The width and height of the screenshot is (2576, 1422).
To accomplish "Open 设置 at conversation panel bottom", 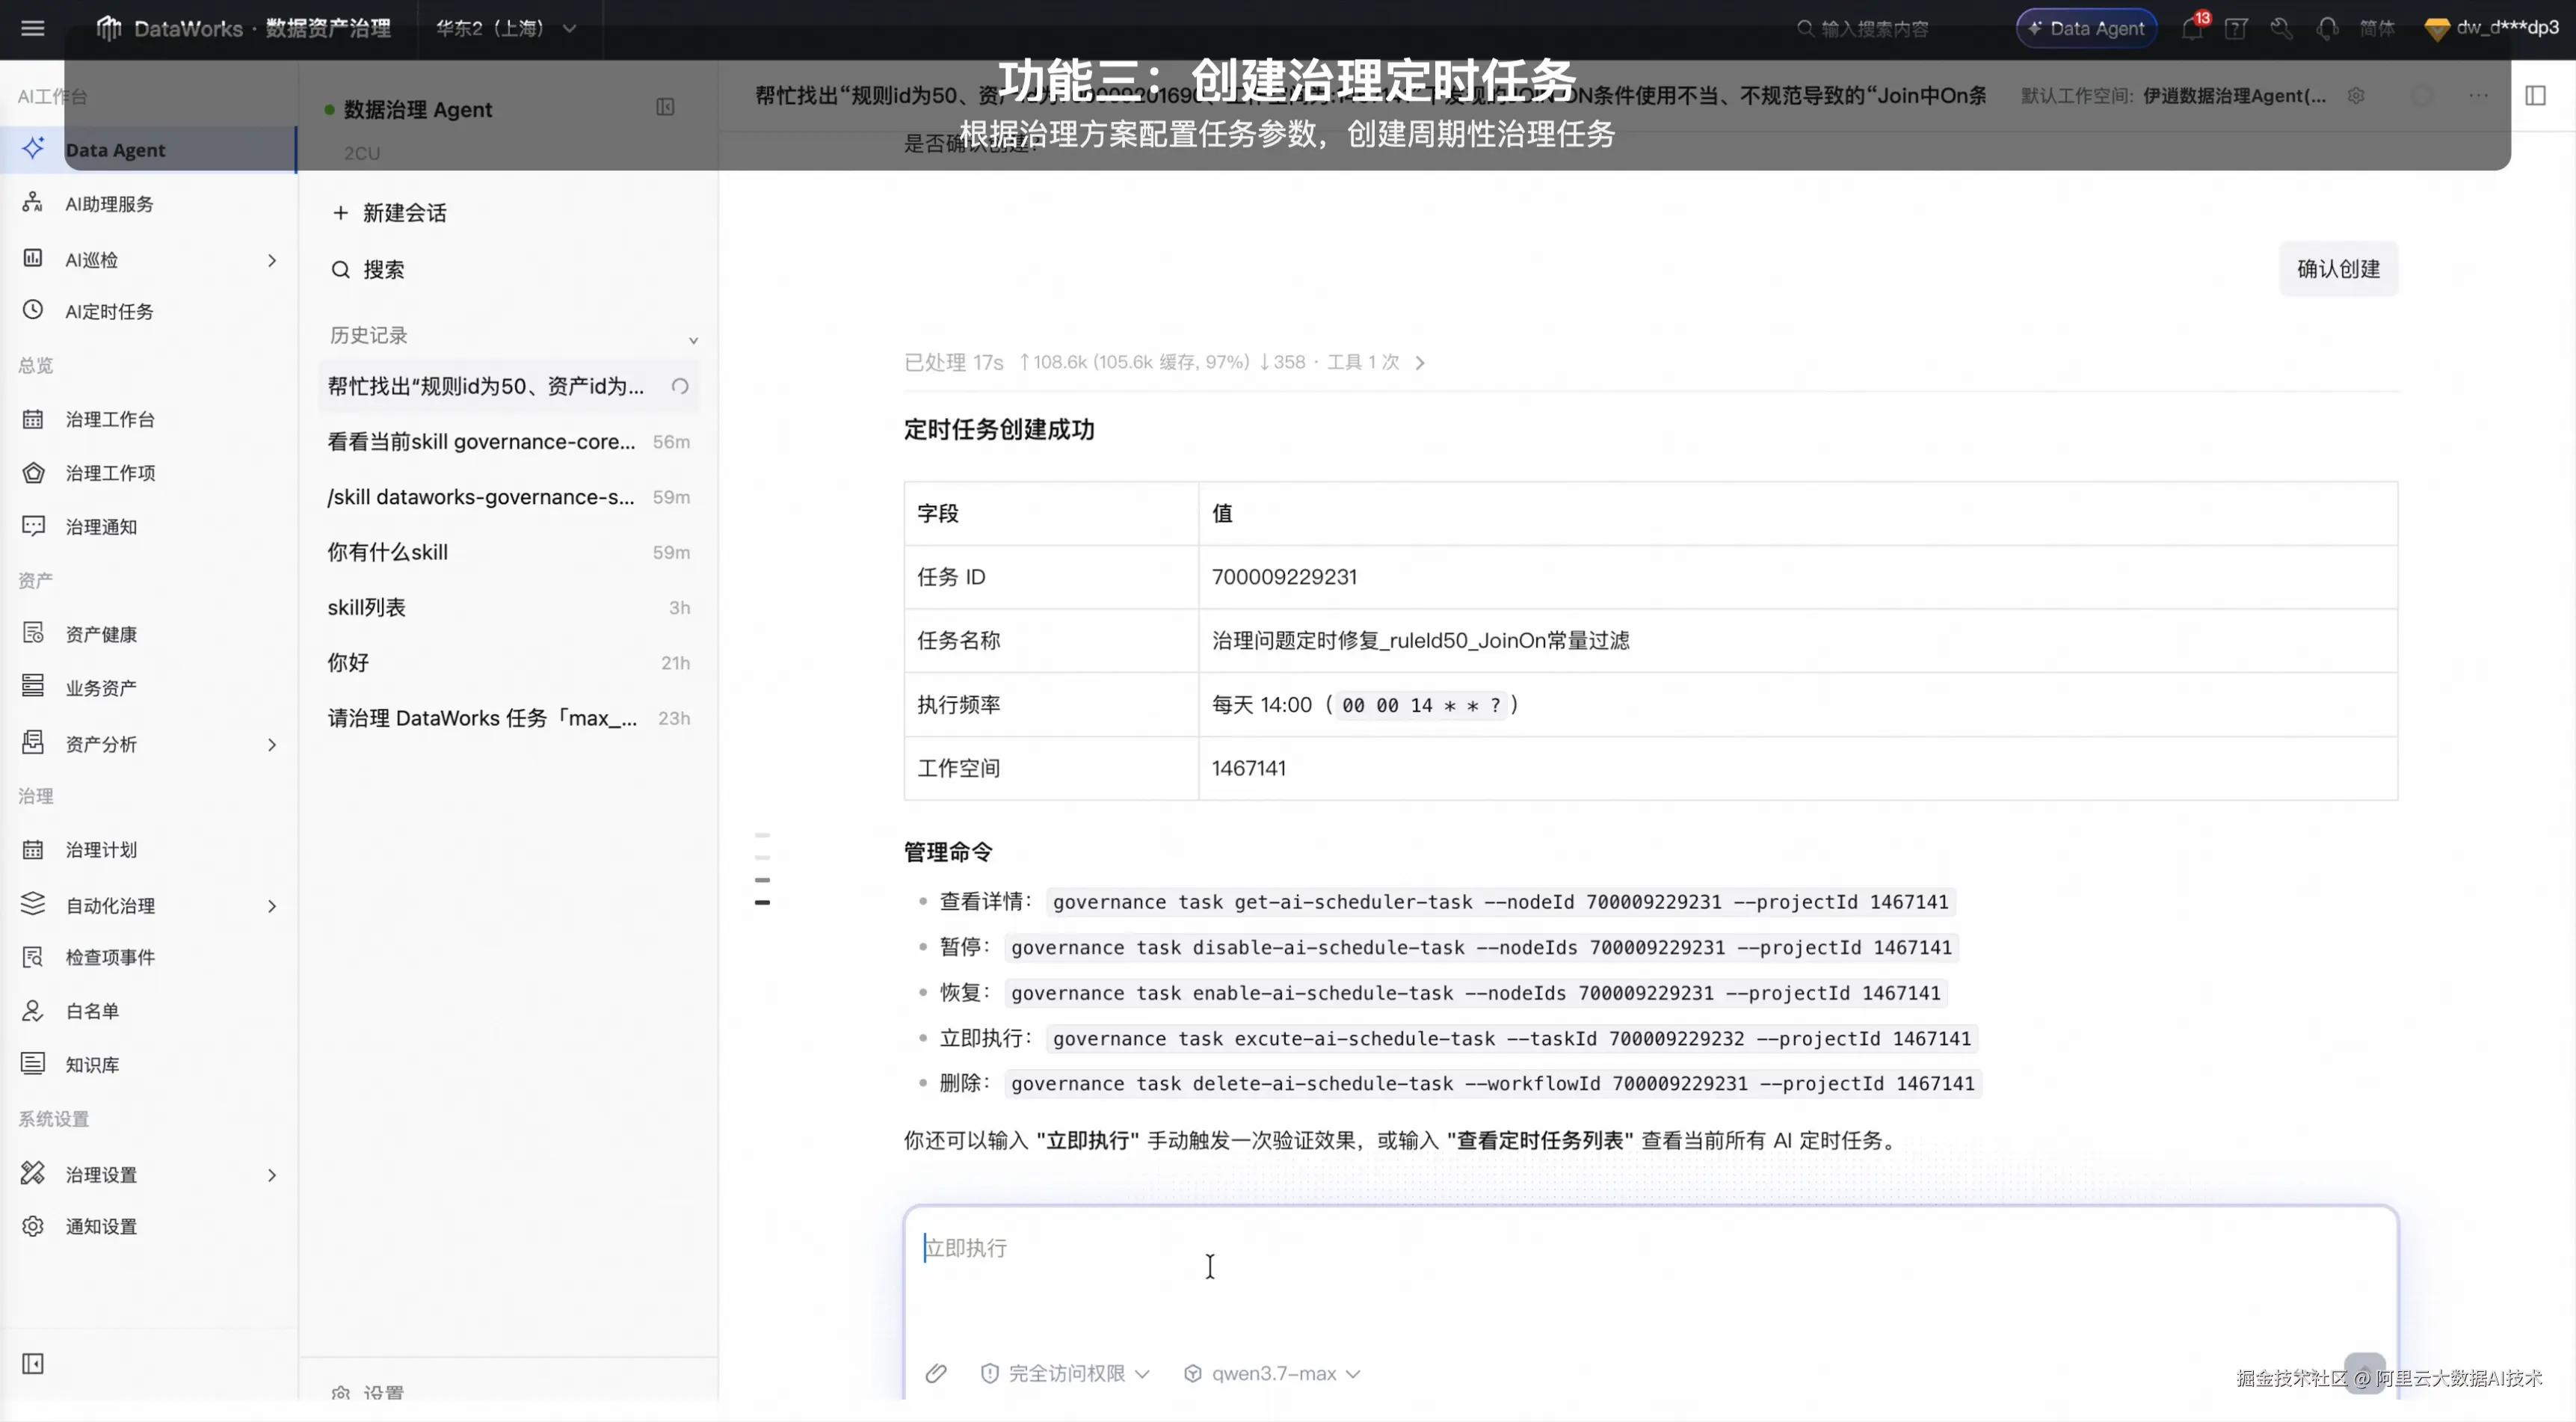I will (x=368, y=1392).
